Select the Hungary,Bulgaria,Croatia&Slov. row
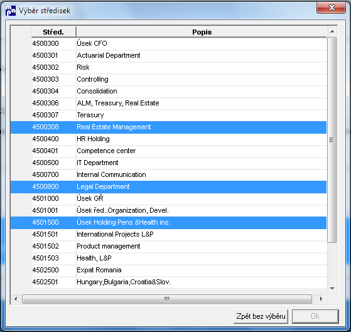This screenshot has width=351, height=332. [168, 282]
